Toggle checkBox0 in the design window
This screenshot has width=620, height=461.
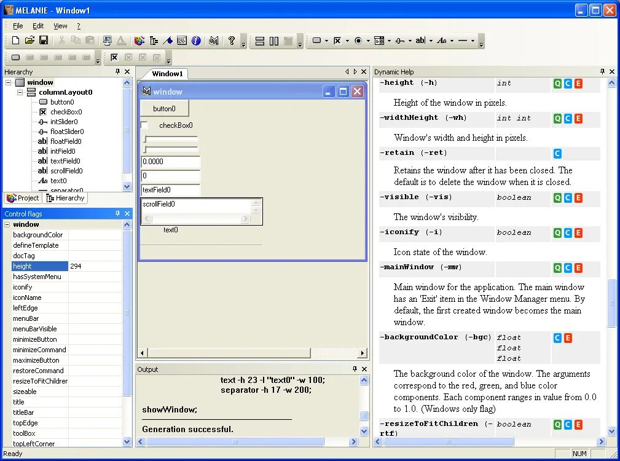coord(145,125)
